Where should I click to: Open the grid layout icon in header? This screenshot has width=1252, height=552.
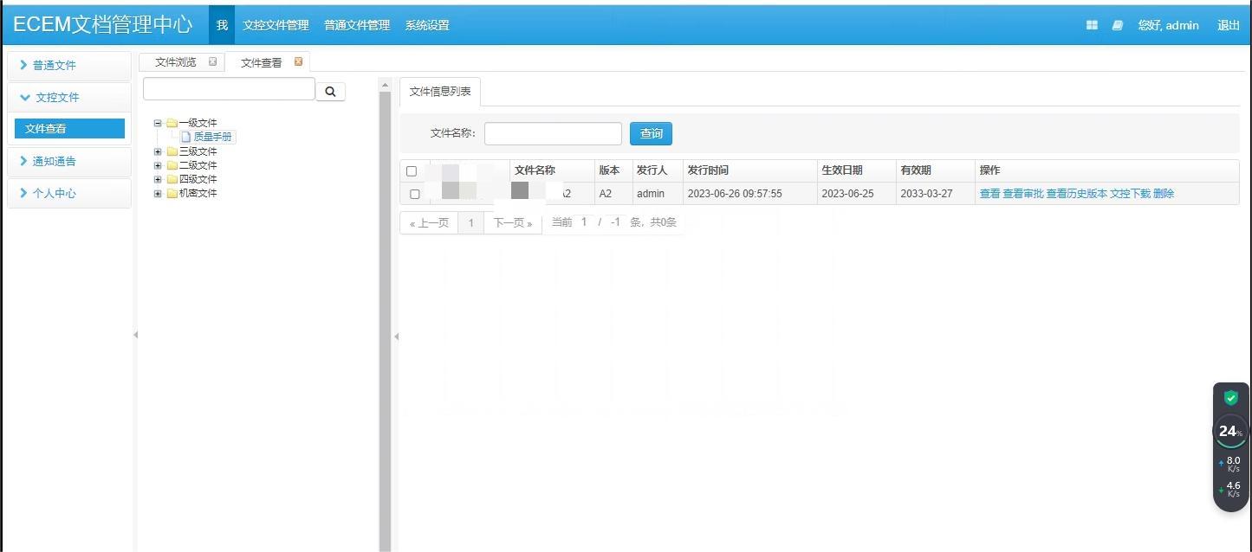(x=1092, y=25)
